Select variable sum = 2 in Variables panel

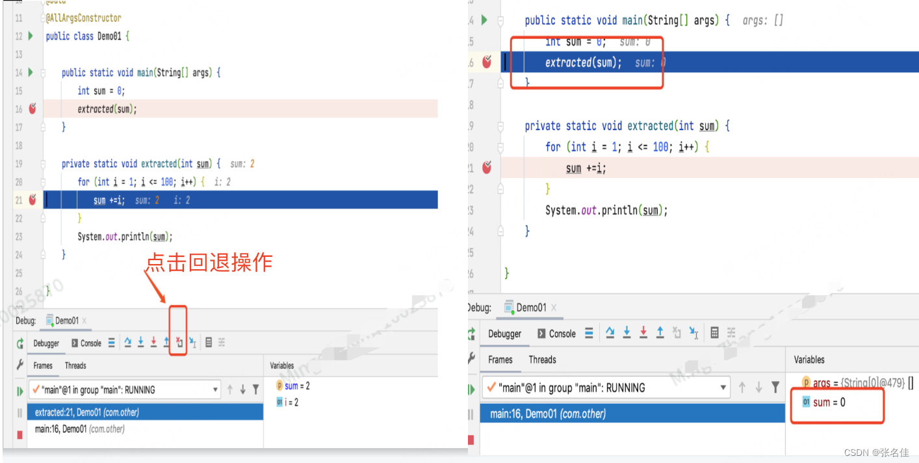293,386
